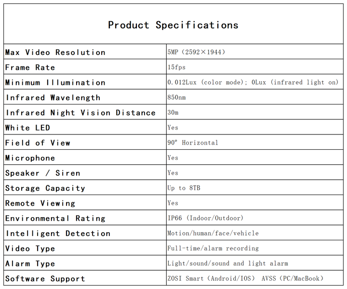347x289 pixels.
Task: Click the Product Specifications title
Action: tap(173, 25)
